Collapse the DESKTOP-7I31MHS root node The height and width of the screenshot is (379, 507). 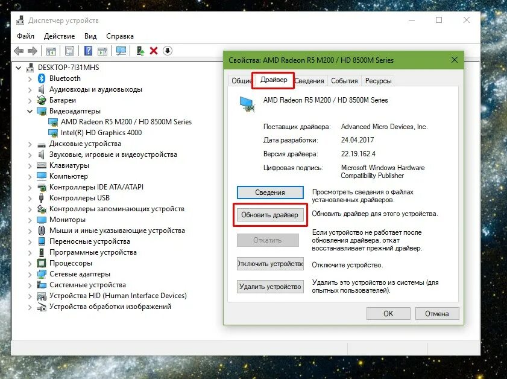[x=19, y=68]
